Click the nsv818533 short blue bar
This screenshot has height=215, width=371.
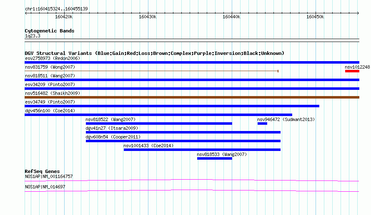[215, 158]
